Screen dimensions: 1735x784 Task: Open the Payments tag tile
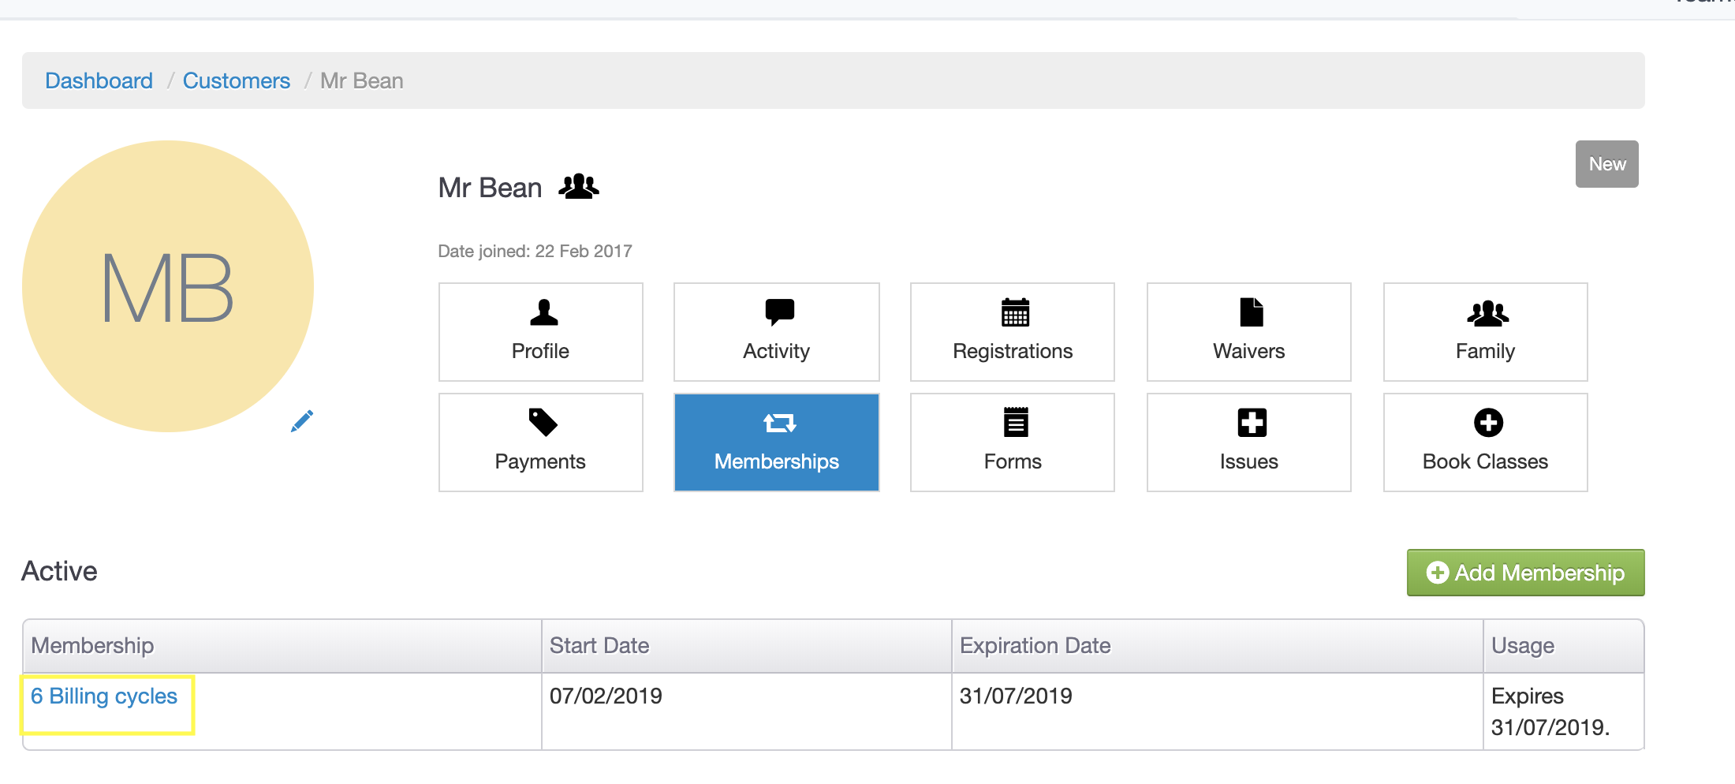pyautogui.click(x=540, y=442)
